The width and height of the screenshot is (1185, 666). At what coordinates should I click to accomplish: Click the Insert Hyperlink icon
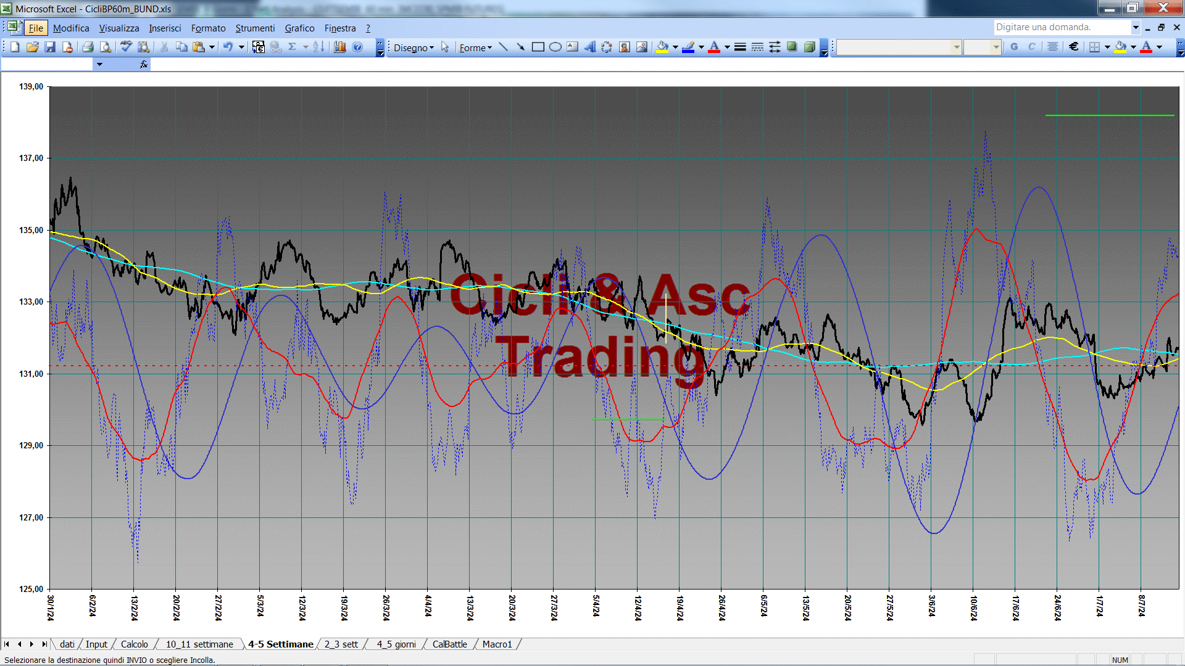click(275, 47)
